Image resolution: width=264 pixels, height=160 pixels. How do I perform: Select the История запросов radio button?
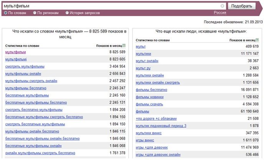click(67, 13)
